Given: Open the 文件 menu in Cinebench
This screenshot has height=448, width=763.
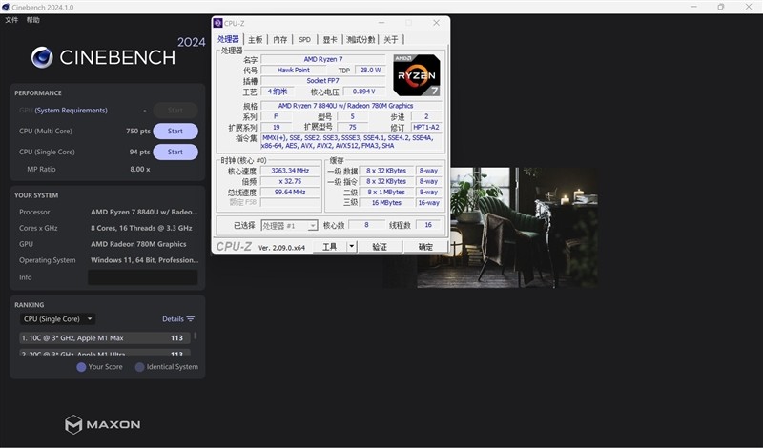Looking at the screenshot, I should click(11, 20).
